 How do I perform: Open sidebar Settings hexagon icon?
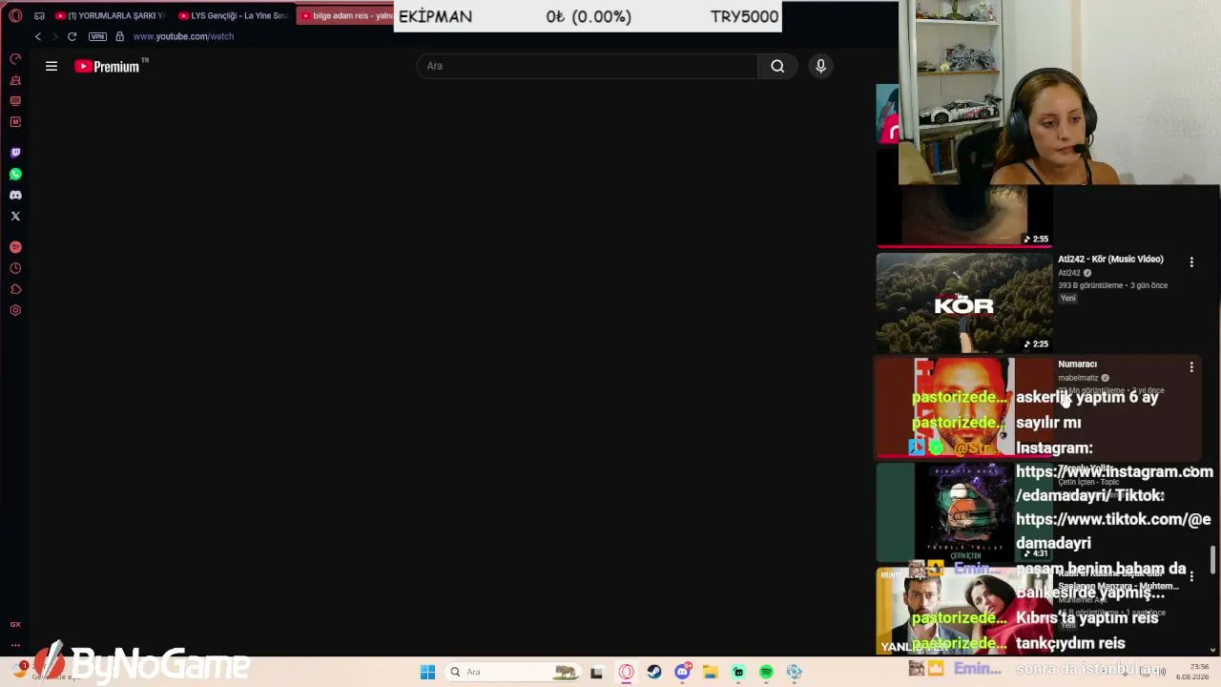coord(15,310)
